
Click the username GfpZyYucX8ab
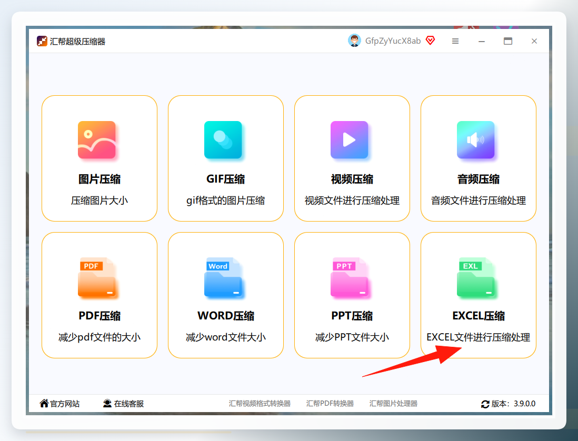(393, 41)
